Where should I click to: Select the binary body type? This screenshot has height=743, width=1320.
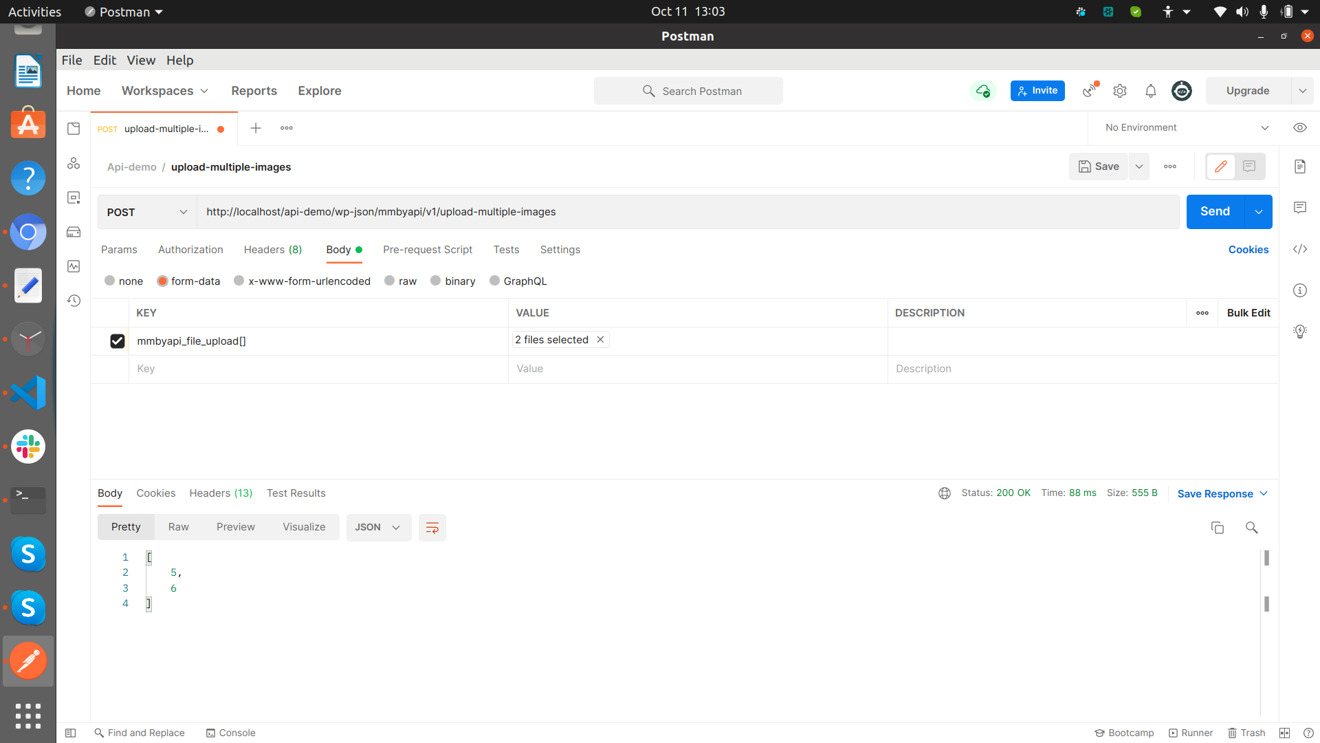[435, 281]
